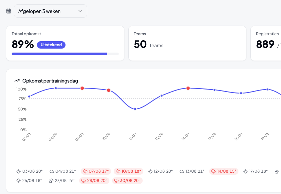The width and height of the screenshot is (281, 194).
Task: Click the rain cloud icon for 07/08 17°
Action: point(85,171)
